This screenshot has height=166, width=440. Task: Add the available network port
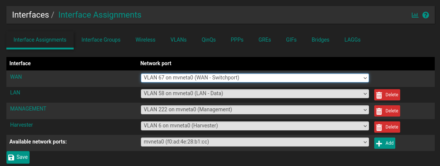click(384, 143)
